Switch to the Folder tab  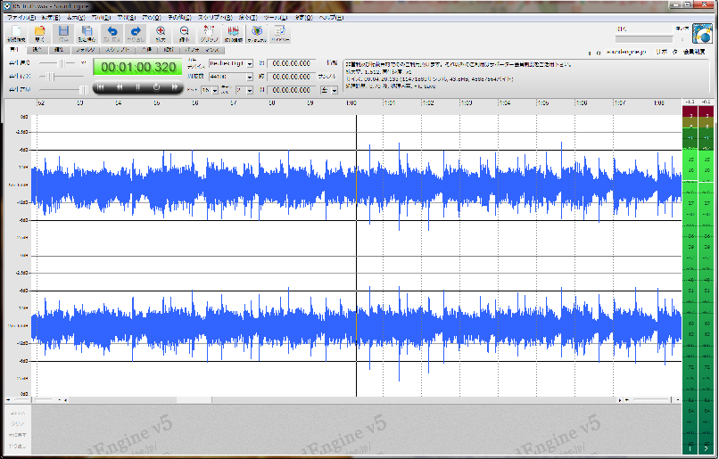(86, 50)
